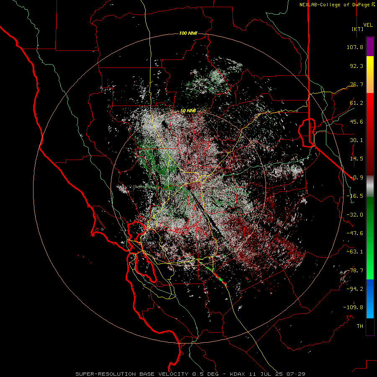Click the -78.7 velocity scale value
Screen dimensions: 377x377
[x=355, y=271]
